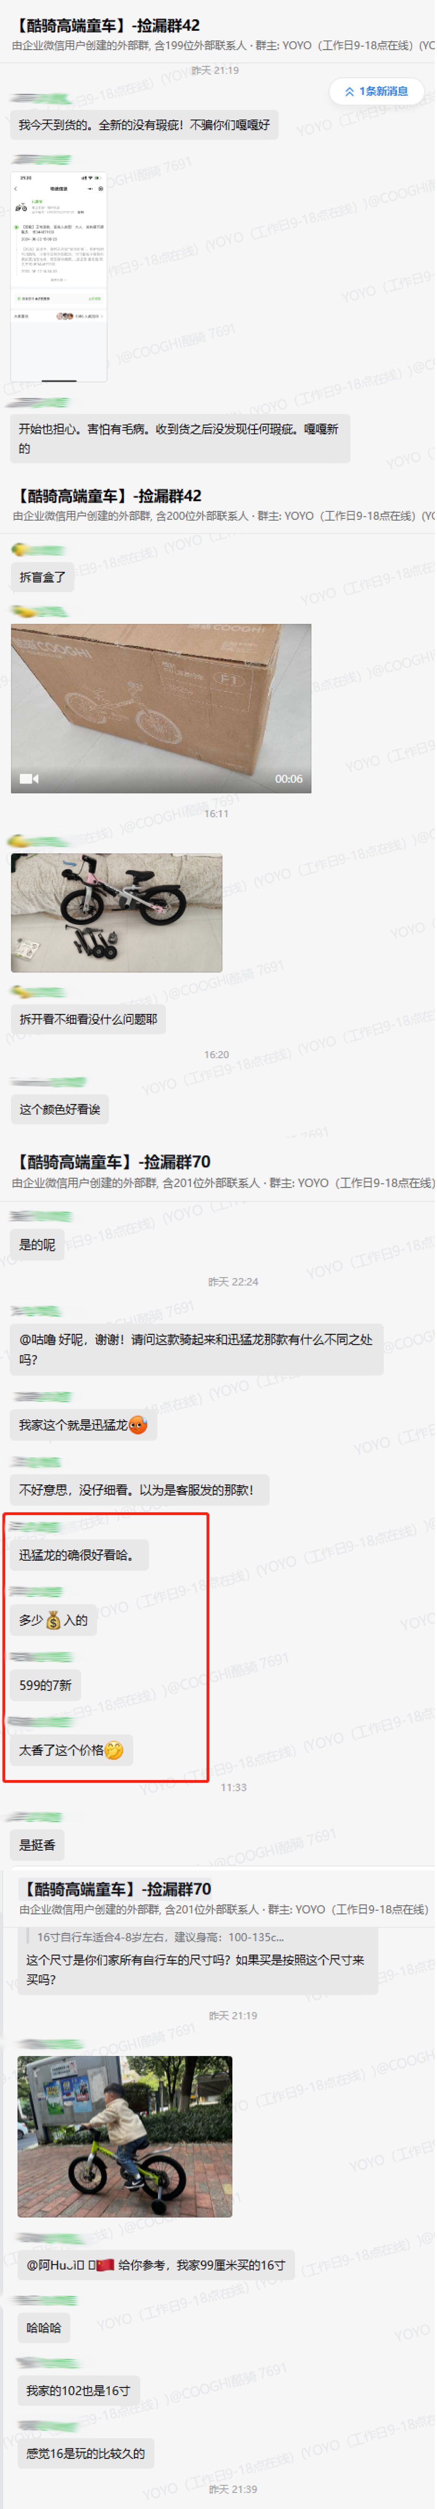Image resolution: width=437 pixels, height=2509 pixels.
Task: Play the COOGHI cardboard box video
Action: [160, 708]
